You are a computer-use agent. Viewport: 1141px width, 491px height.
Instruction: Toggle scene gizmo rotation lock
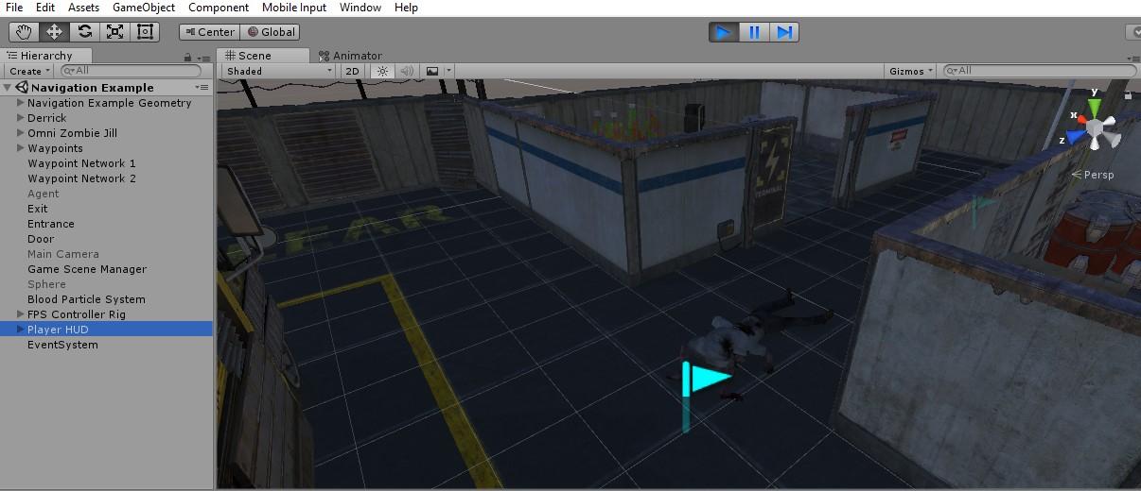click(x=1128, y=93)
